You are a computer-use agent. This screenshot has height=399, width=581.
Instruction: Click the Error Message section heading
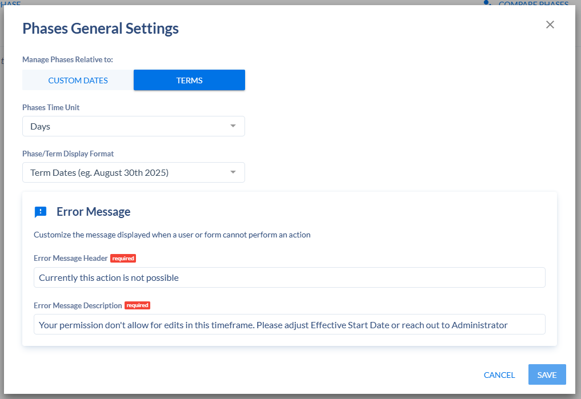(x=93, y=212)
